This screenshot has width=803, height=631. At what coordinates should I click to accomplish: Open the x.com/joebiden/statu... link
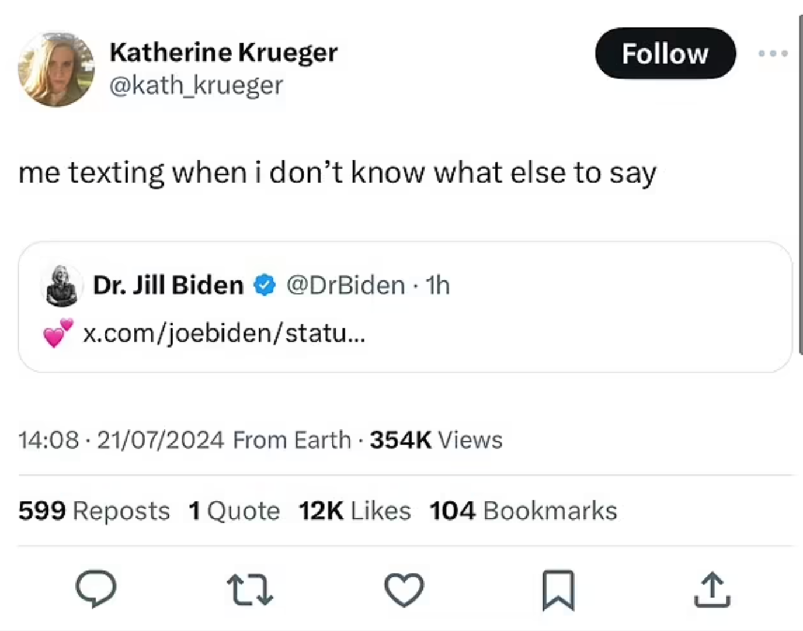[224, 334]
